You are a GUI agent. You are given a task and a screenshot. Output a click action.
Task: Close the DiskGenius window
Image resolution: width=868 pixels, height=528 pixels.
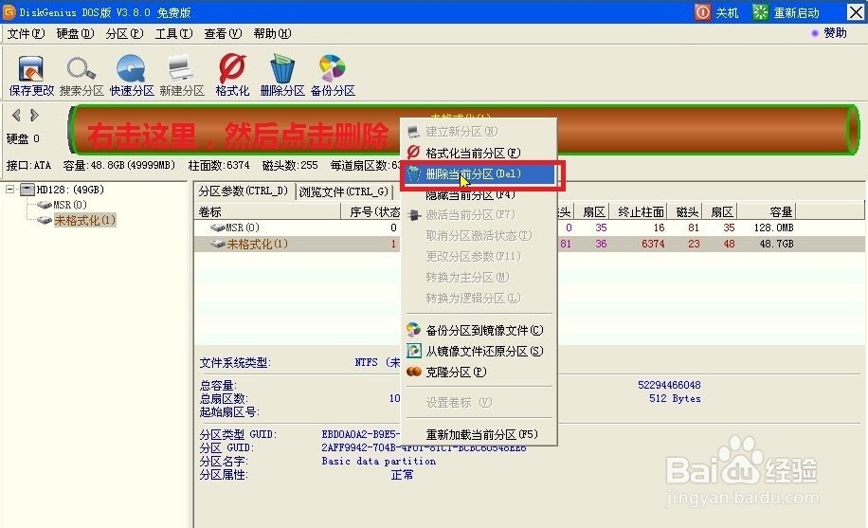[856, 12]
